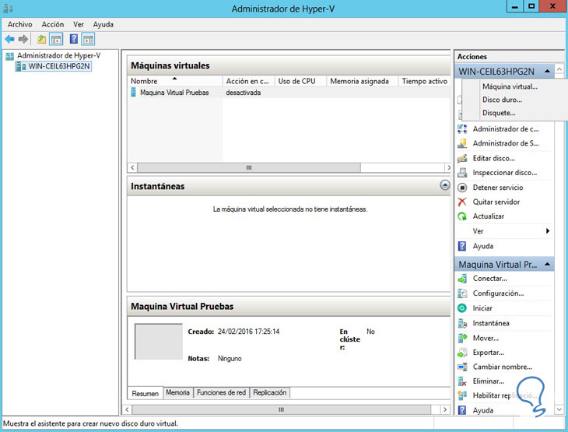This screenshot has width=568, height=432.
Task: Toggle the Action pane toolbar icon
Action: click(x=88, y=39)
